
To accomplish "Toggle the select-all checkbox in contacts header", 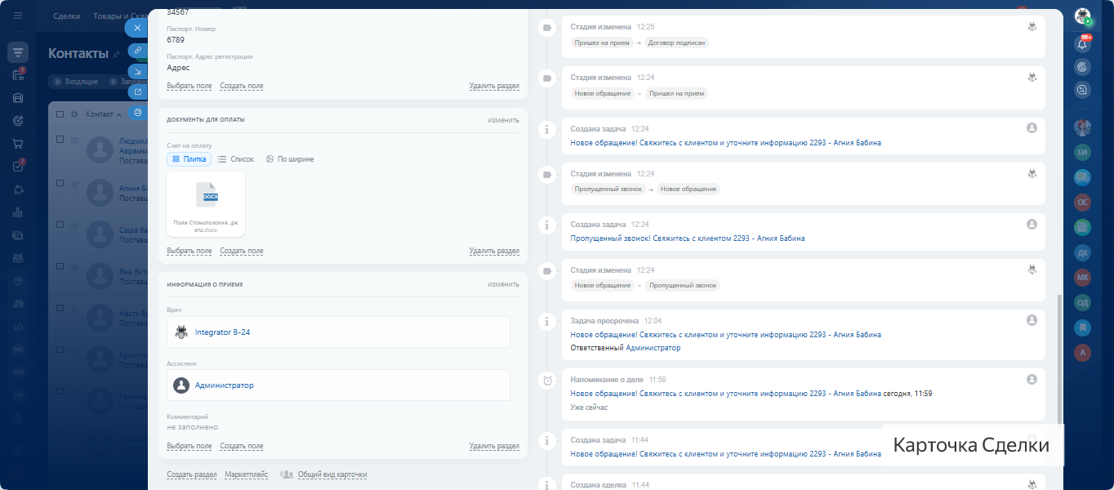I will 60,114.
